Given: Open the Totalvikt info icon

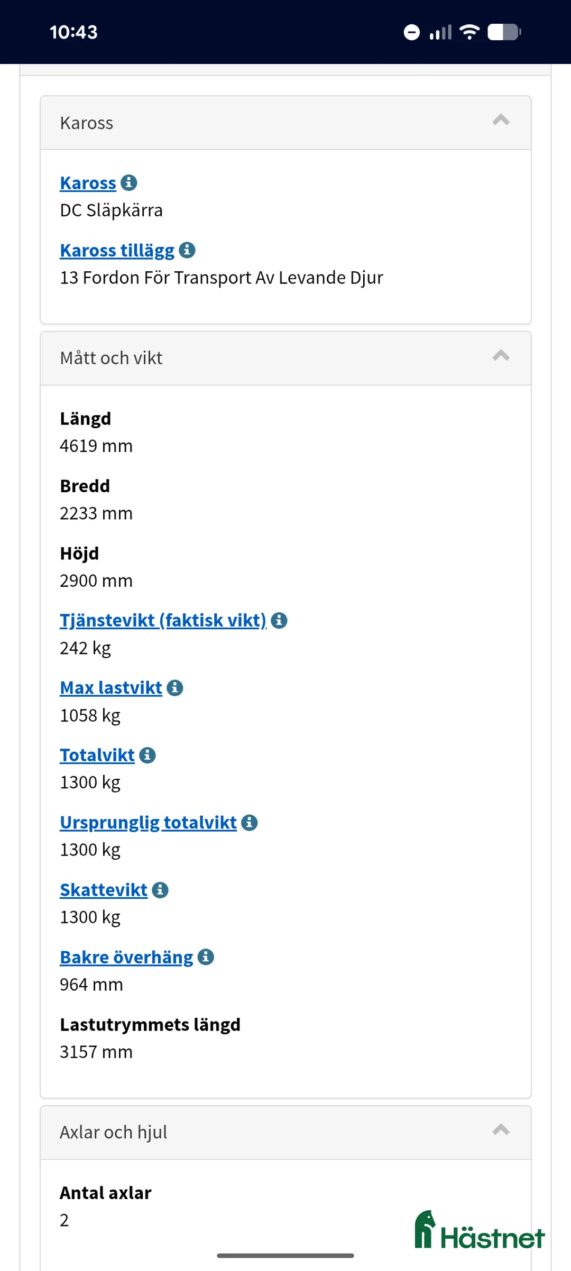Looking at the screenshot, I should point(147,755).
